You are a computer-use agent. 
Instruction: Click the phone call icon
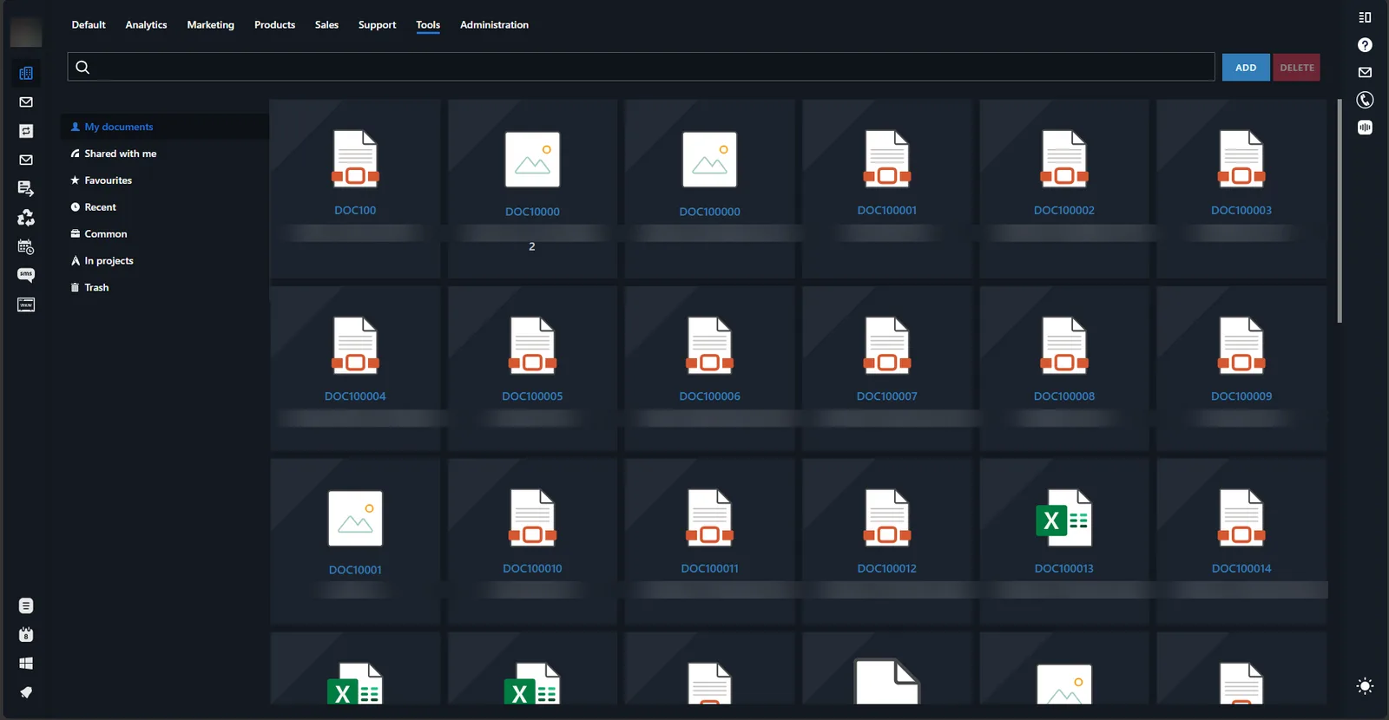pos(1365,100)
